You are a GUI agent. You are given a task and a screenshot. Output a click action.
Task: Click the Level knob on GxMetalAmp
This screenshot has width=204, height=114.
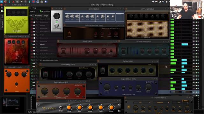[x=77, y=91]
